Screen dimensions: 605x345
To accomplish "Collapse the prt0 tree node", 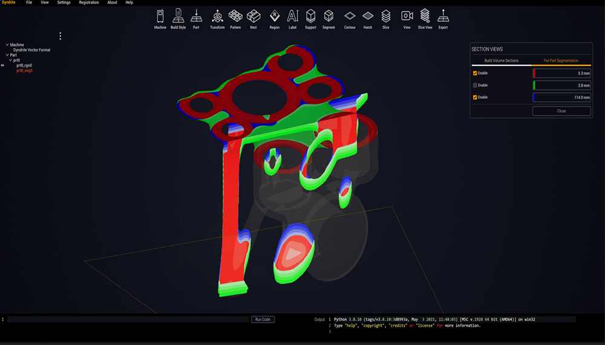I will pos(10,60).
